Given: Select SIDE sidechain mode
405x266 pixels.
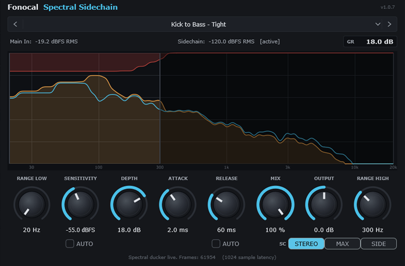Looking at the screenshot, I should [378, 243].
